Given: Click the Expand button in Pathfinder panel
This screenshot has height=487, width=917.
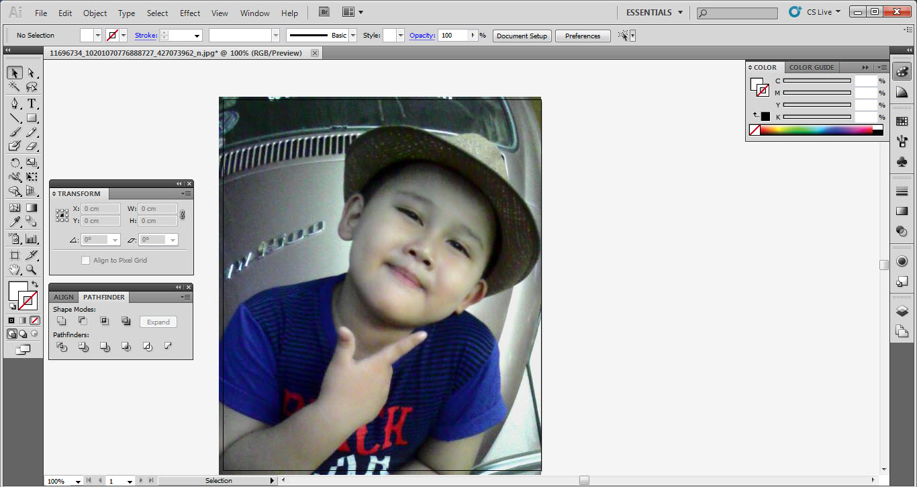Looking at the screenshot, I should point(158,321).
